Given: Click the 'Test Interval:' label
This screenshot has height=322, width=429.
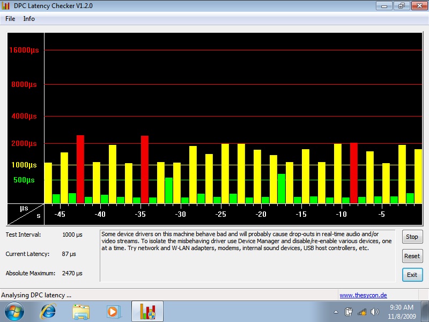Looking at the screenshot, I should pyautogui.click(x=23, y=235).
